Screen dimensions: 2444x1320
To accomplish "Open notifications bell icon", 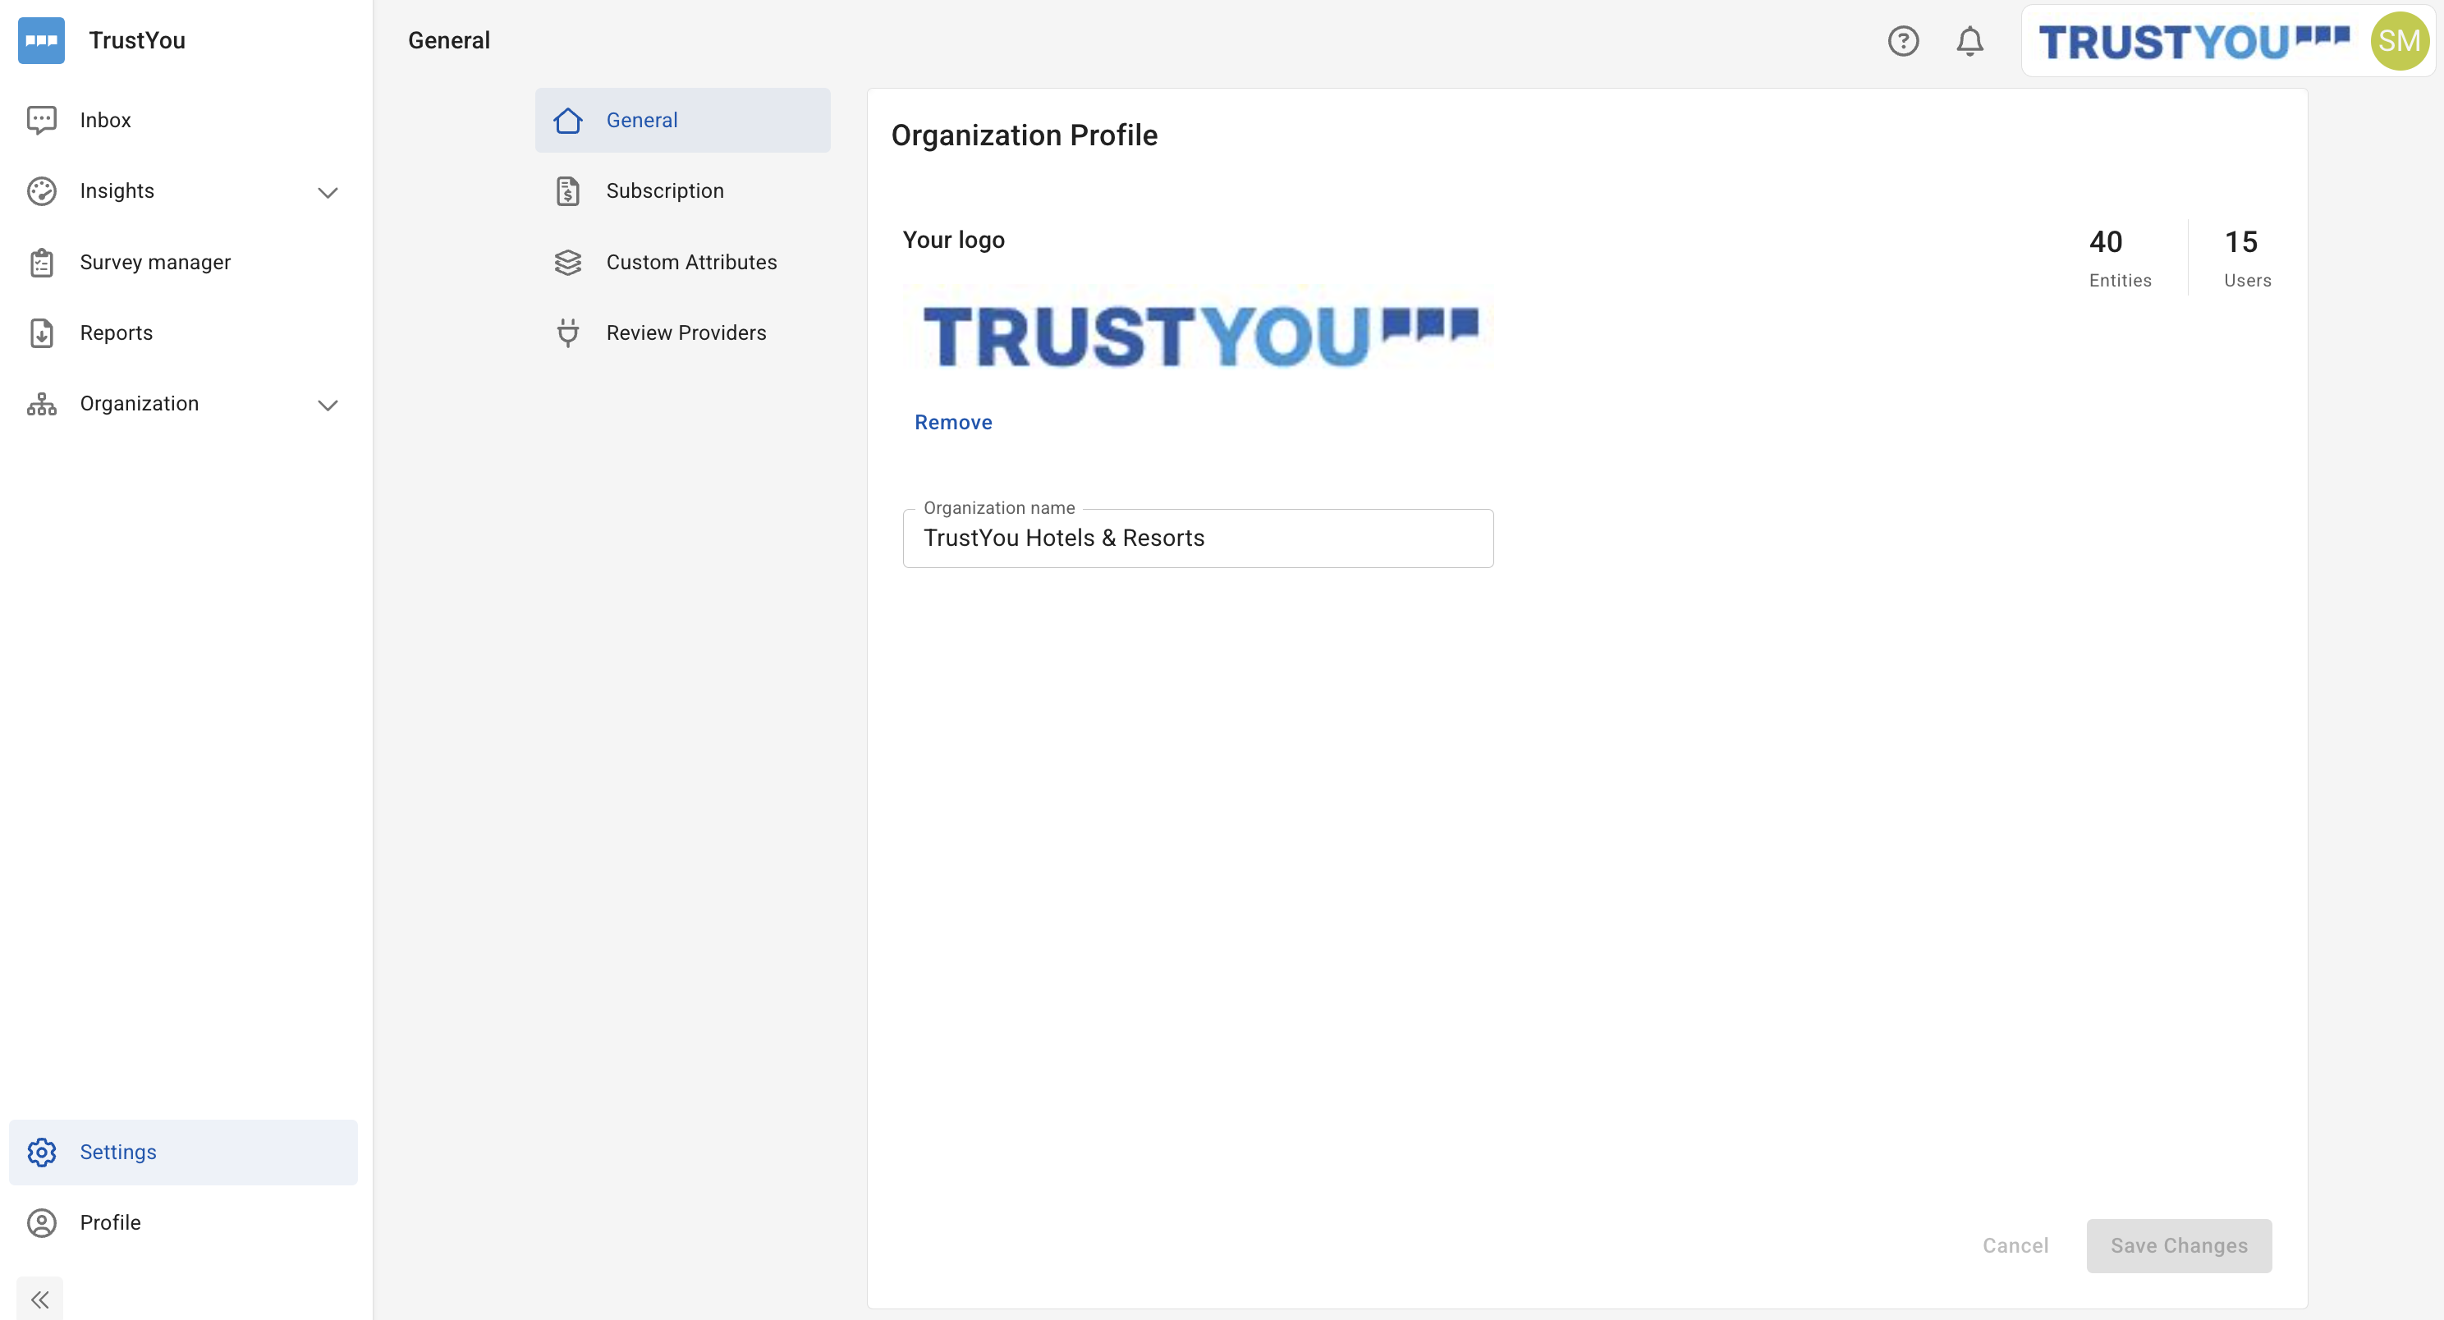I will click(x=1969, y=41).
